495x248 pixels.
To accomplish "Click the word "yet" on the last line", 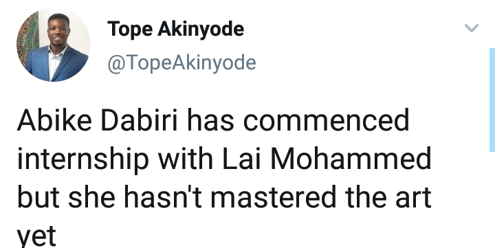I will 36,236.
